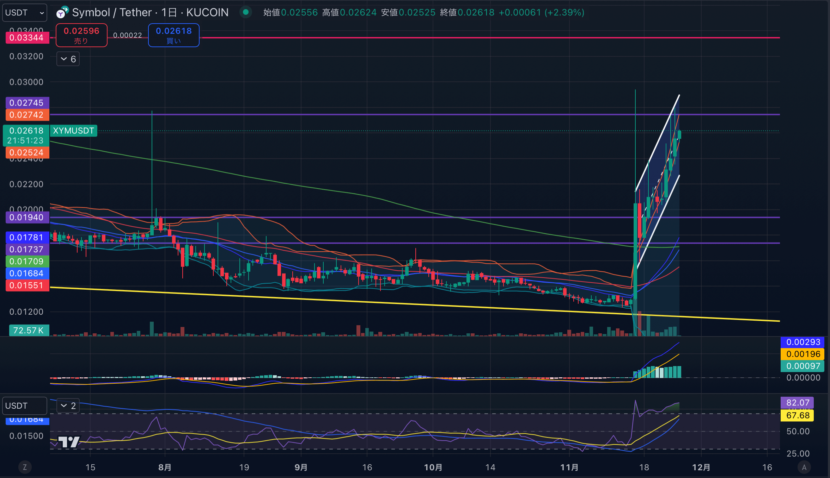Click the 0.03000 price scale label
The height and width of the screenshot is (478, 830).
26,82
